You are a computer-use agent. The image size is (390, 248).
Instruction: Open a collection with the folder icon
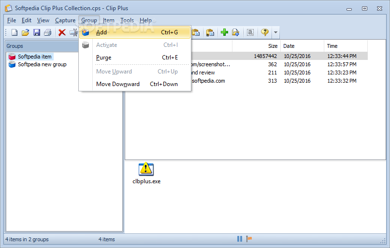click(25, 32)
